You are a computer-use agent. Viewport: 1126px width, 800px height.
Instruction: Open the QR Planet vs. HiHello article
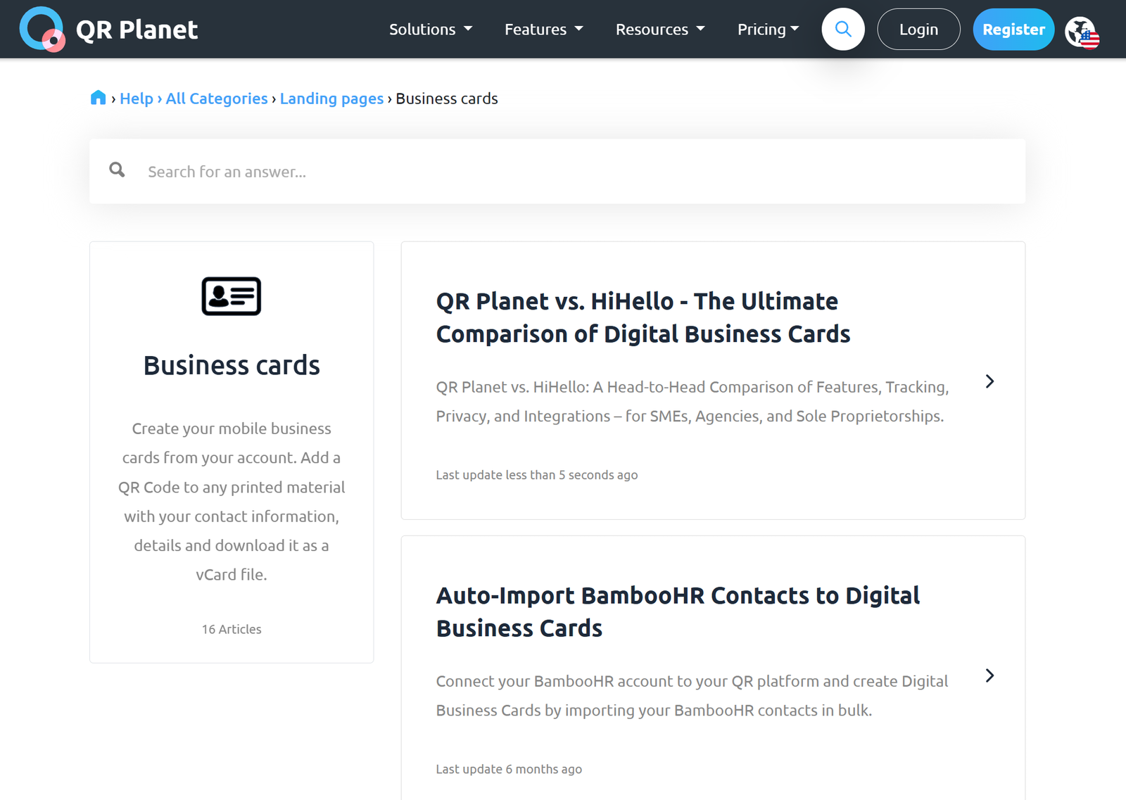tap(637, 317)
